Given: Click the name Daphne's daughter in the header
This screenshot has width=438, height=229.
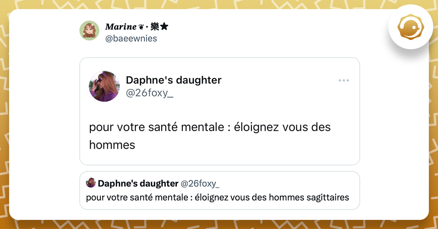Looking at the screenshot, I should point(174,80).
